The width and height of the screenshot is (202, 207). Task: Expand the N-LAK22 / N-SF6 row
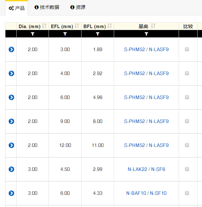pos(12,169)
